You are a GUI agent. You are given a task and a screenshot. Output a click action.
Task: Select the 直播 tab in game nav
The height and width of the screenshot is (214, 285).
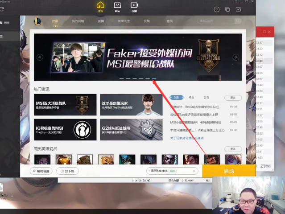coord(101,21)
